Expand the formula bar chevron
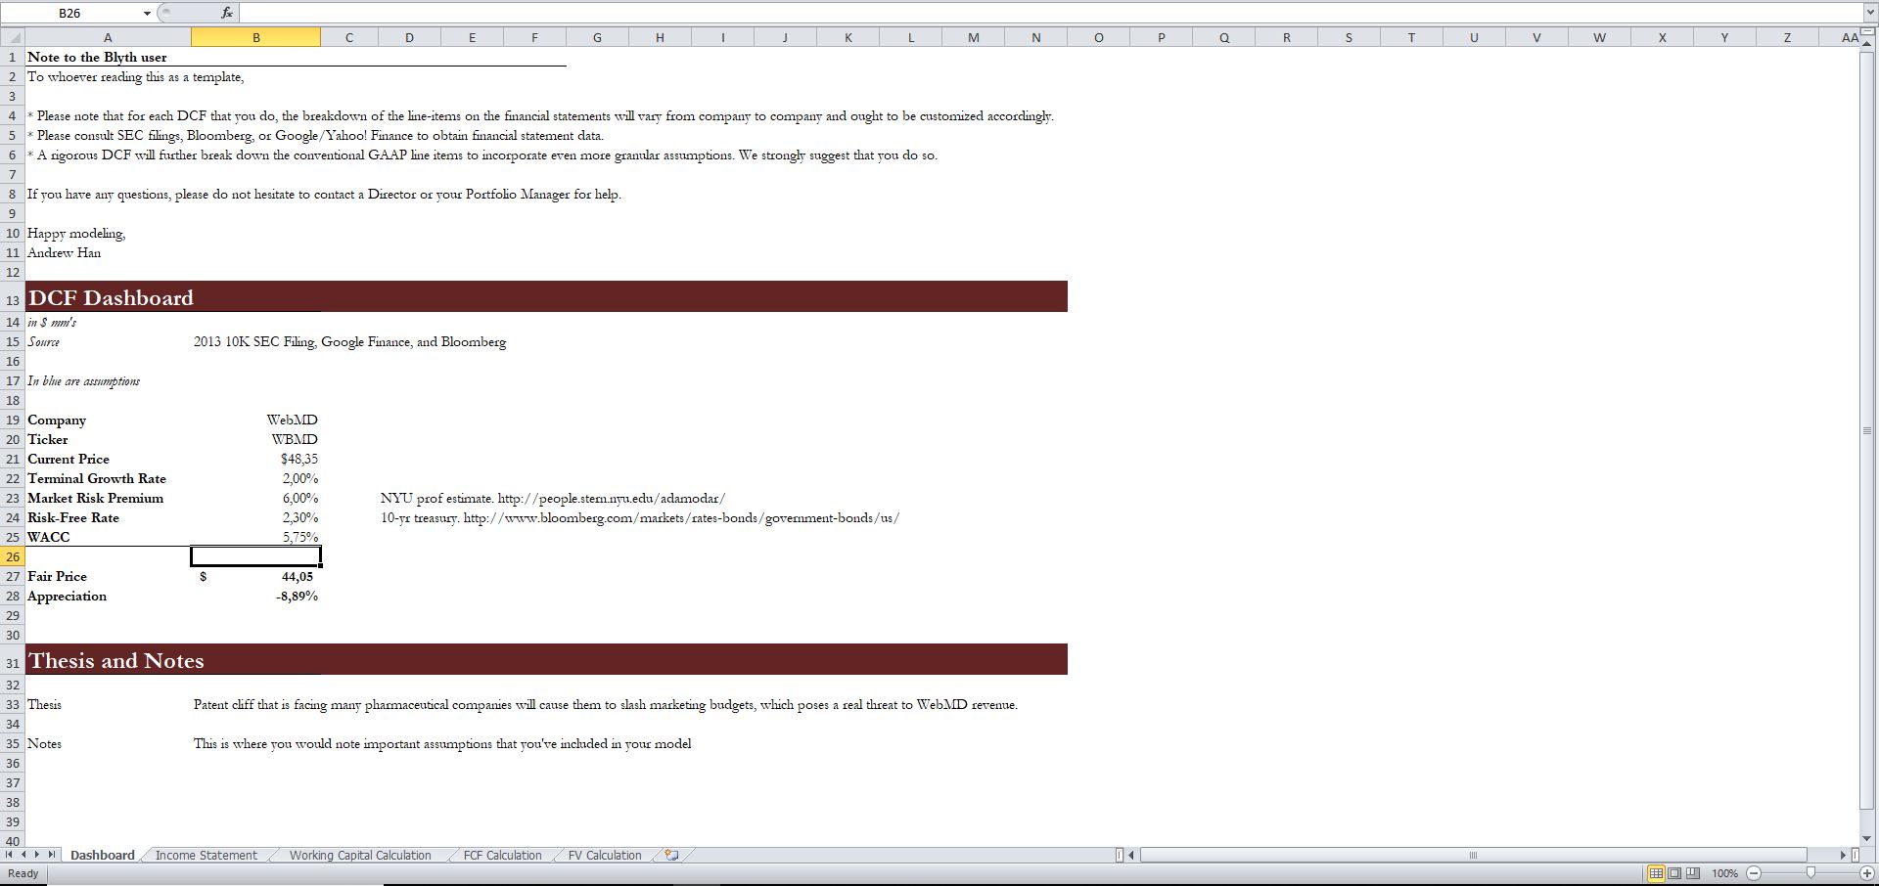Viewport: 1879px width, 886px height. (1870, 13)
